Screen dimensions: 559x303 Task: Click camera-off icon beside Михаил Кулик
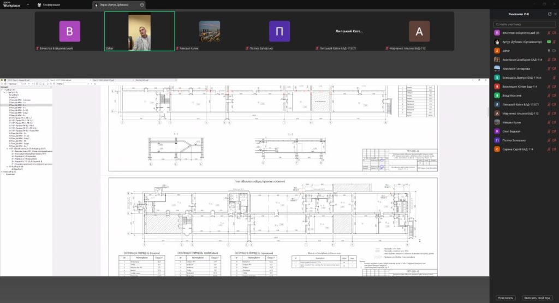tap(555, 122)
